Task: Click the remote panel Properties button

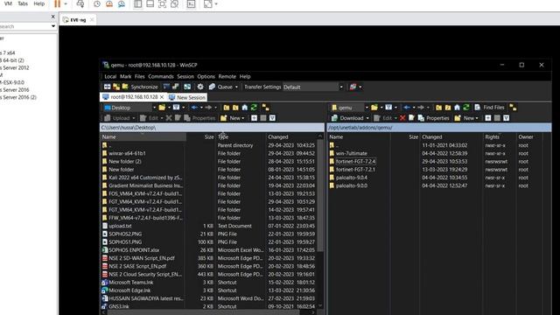Action: (433, 118)
